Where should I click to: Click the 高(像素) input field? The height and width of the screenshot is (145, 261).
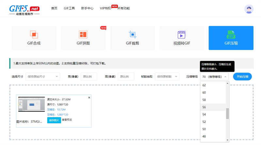pos(126,77)
